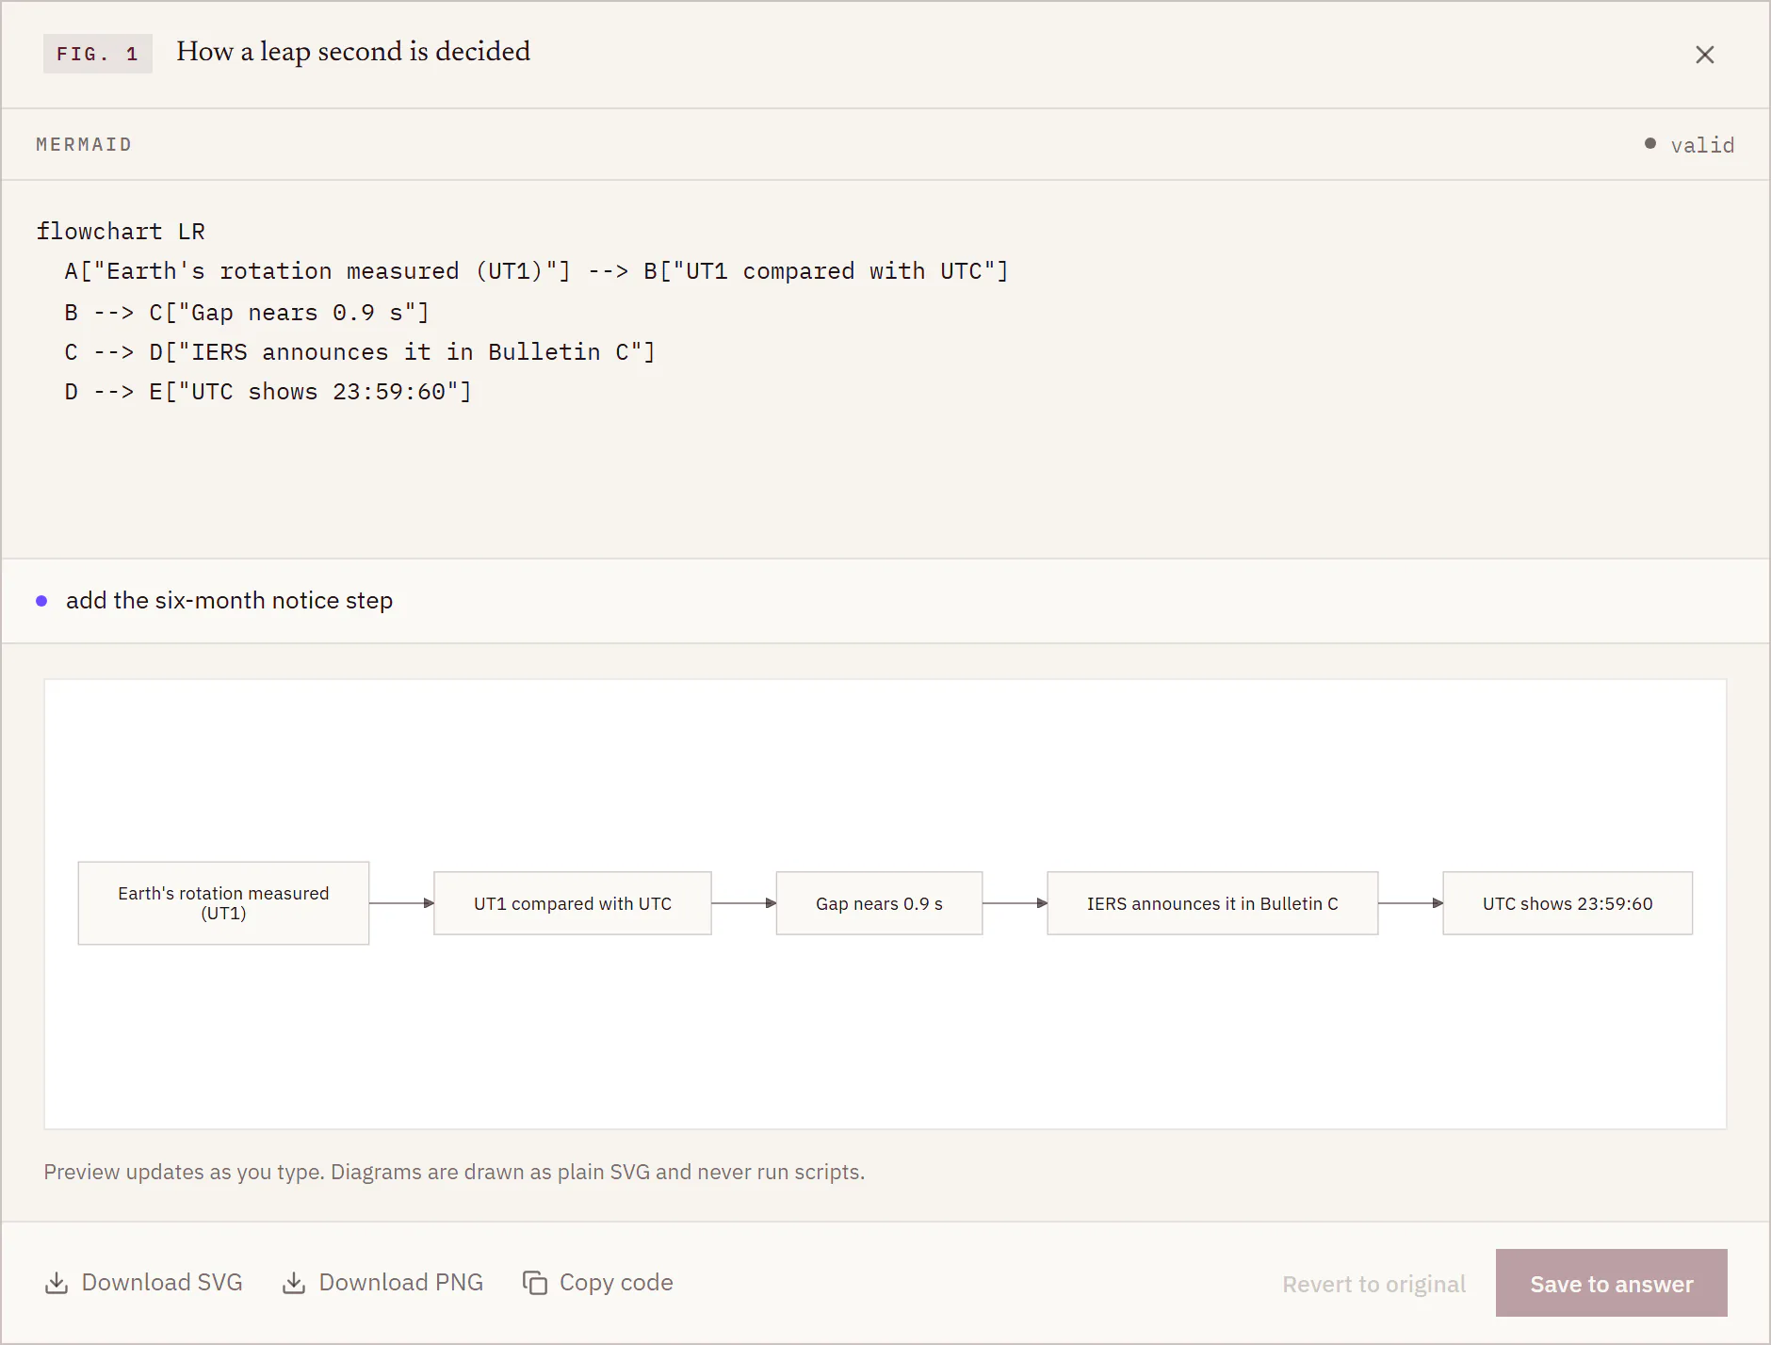Click the 'valid' status indicator
The width and height of the screenshot is (1771, 1345).
(1689, 145)
